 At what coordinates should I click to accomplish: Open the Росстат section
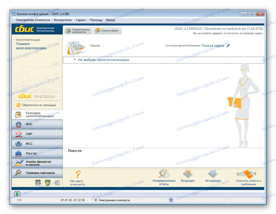[x=37, y=154]
